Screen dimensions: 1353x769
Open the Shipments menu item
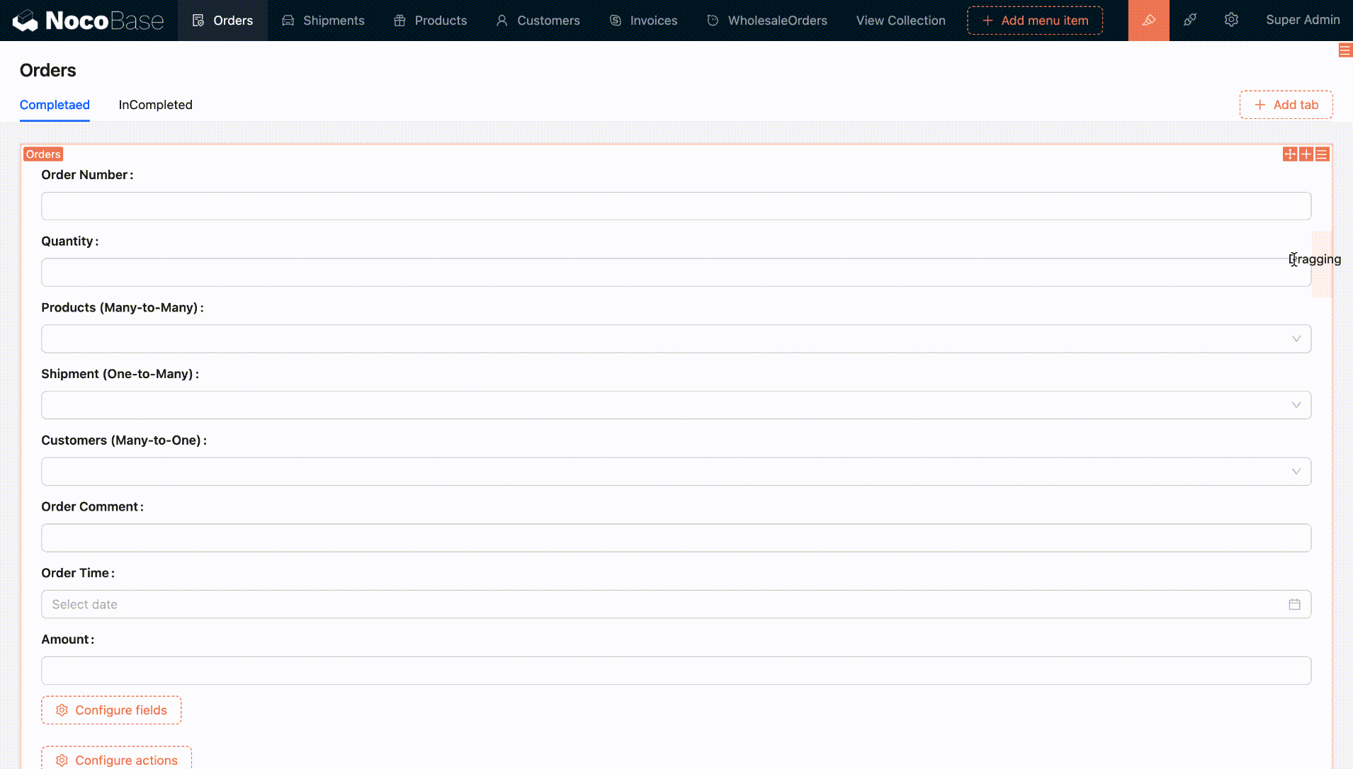coord(323,21)
